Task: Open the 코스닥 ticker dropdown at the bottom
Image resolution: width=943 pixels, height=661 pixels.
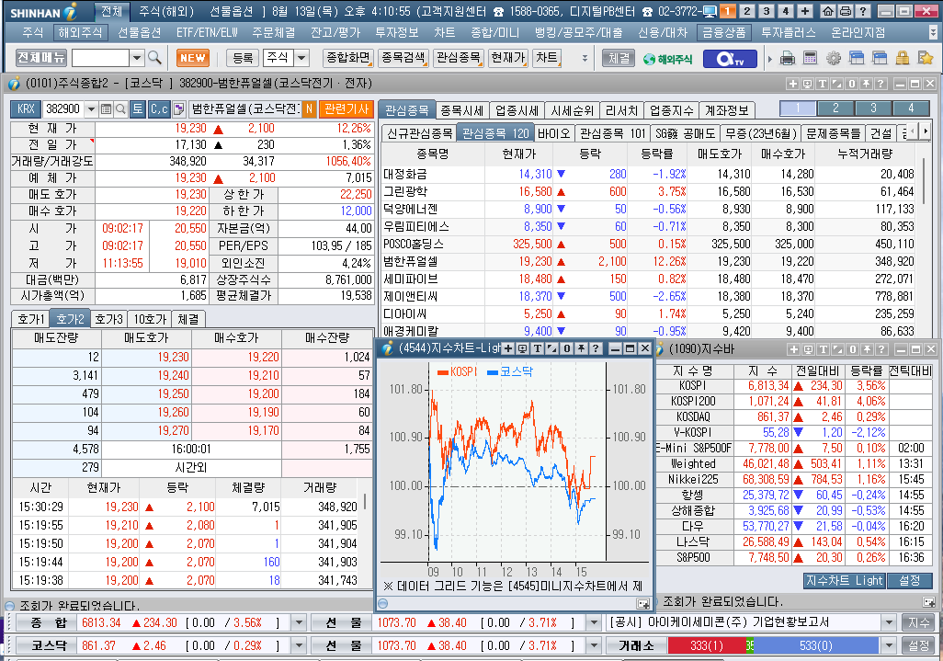Action: tap(298, 646)
